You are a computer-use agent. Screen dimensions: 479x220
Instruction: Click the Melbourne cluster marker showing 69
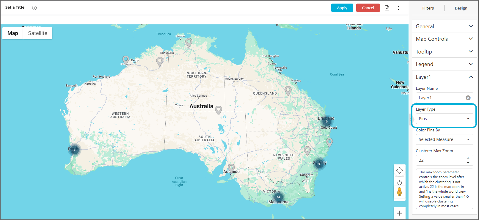279,197
